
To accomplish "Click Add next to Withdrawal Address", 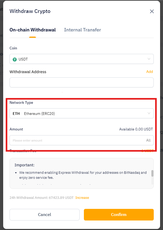I will pos(150,72).
